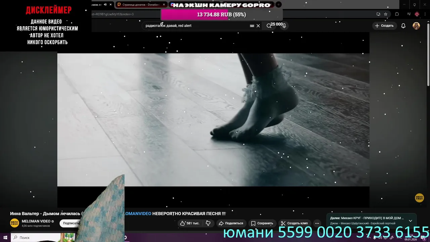The image size is (430, 242).
Task: Open the YouTube notifications bell
Action: pyautogui.click(x=403, y=26)
